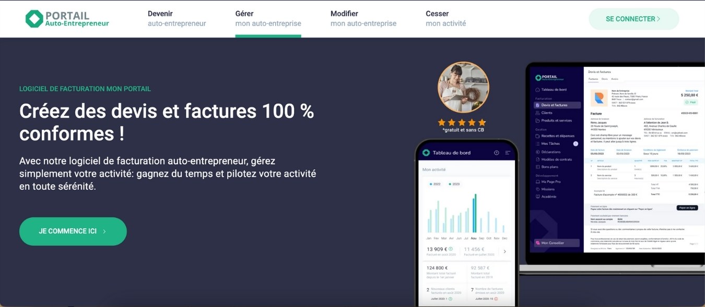Screen dimensions: 705x307
Task: Click Mes Tâches in the sidebar
Action: tap(550, 143)
